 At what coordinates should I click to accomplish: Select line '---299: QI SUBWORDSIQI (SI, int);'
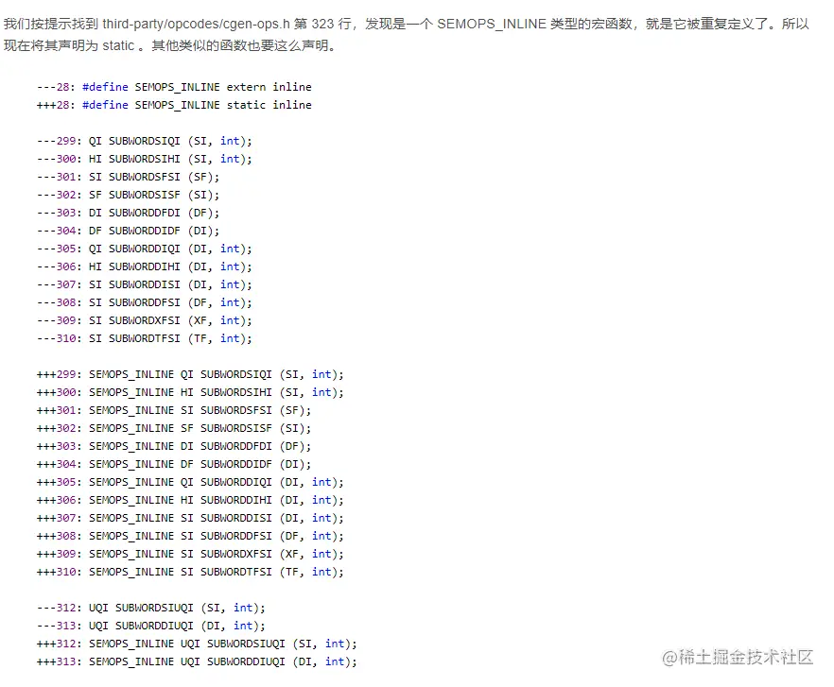pos(144,141)
